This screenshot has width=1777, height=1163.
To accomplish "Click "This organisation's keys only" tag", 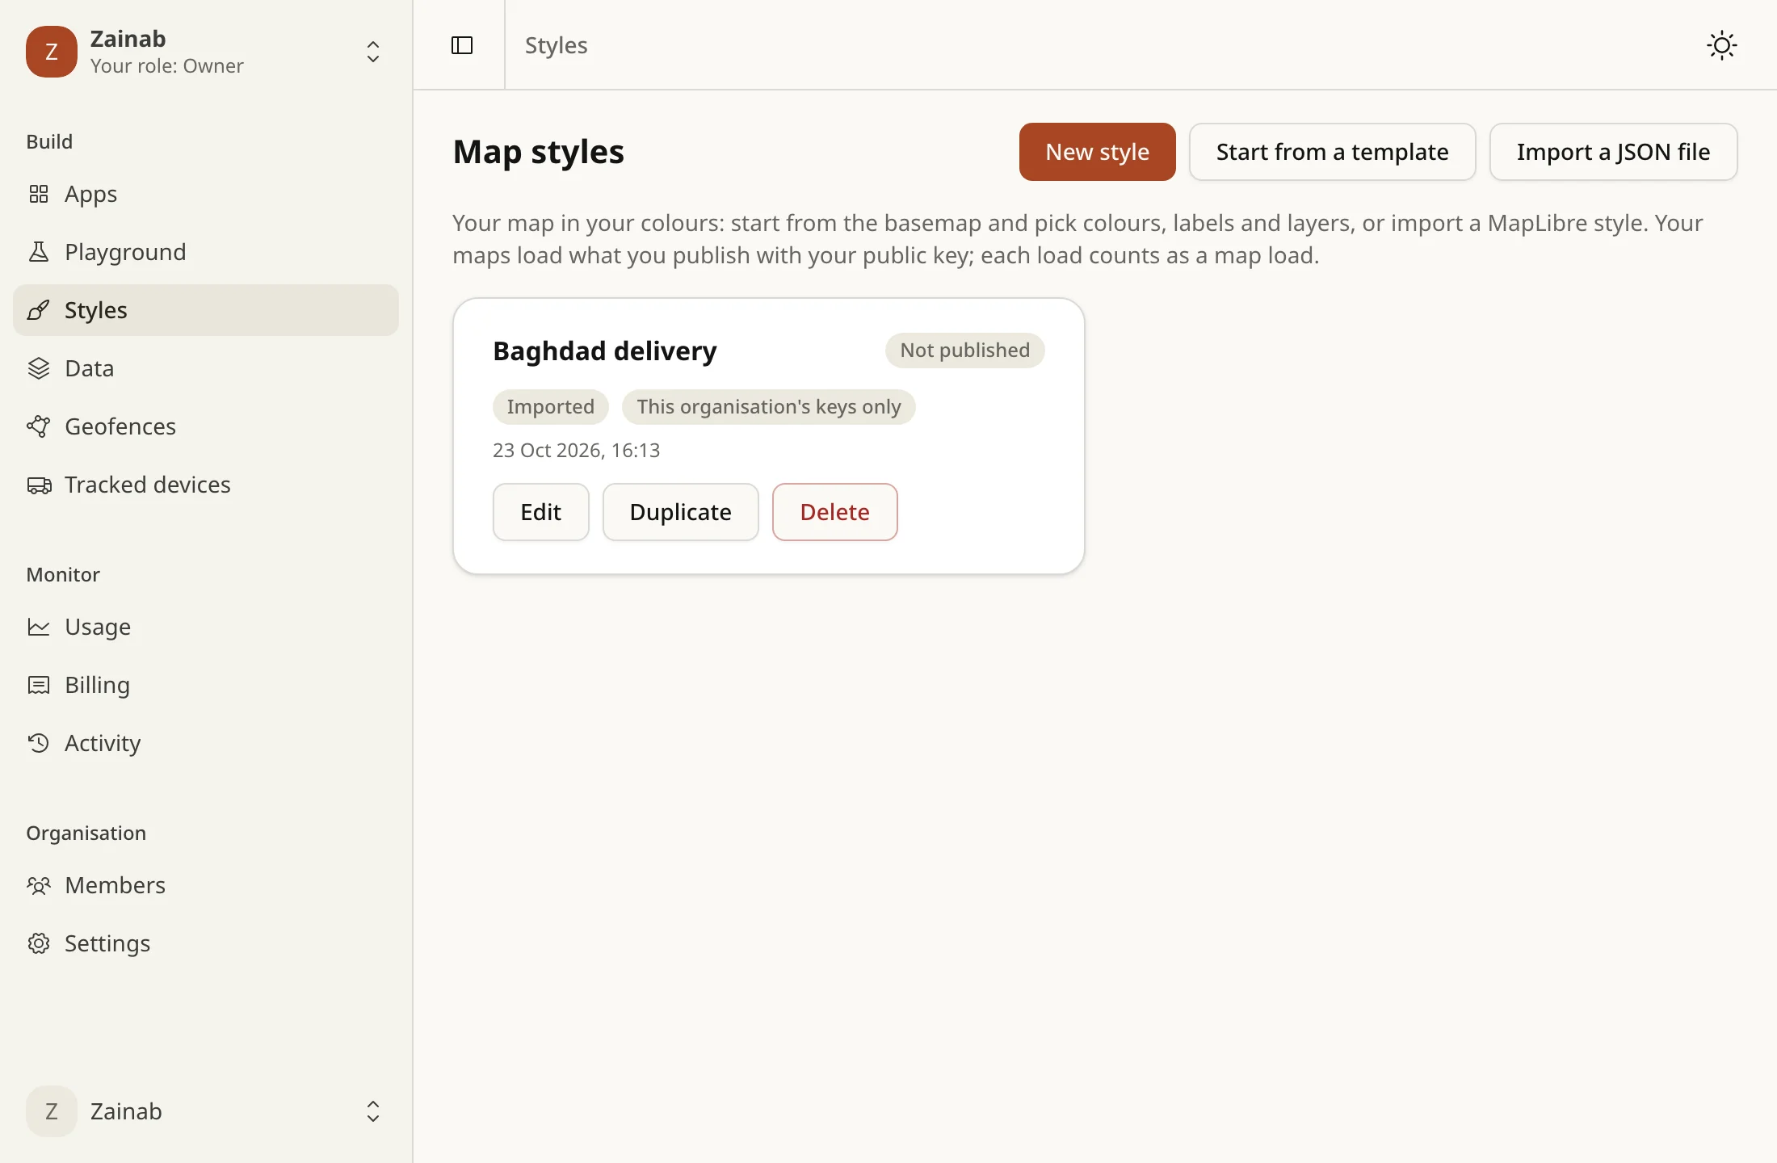I will pos(769,407).
